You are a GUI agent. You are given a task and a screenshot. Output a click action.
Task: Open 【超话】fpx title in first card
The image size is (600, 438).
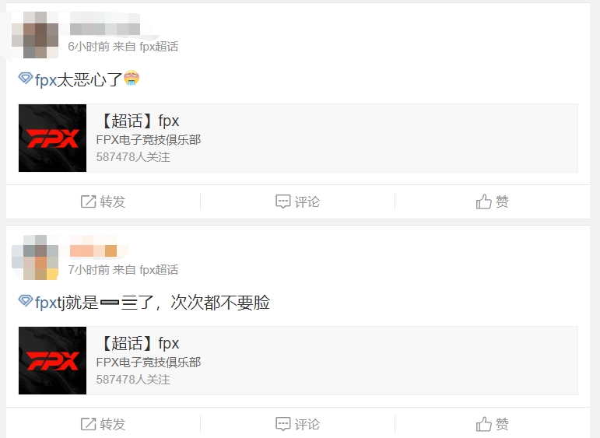pos(139,121)
